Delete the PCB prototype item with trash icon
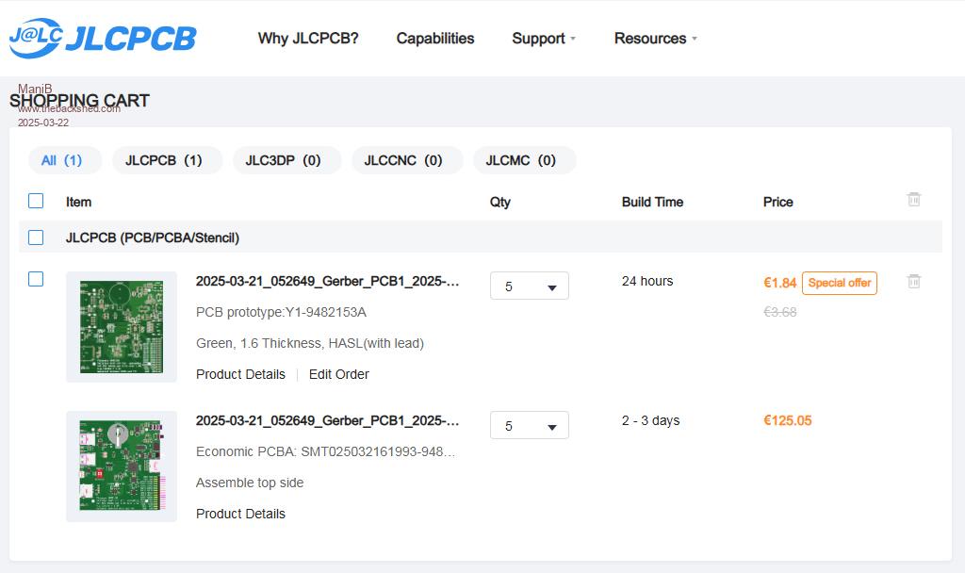 (x=913, y=282)
